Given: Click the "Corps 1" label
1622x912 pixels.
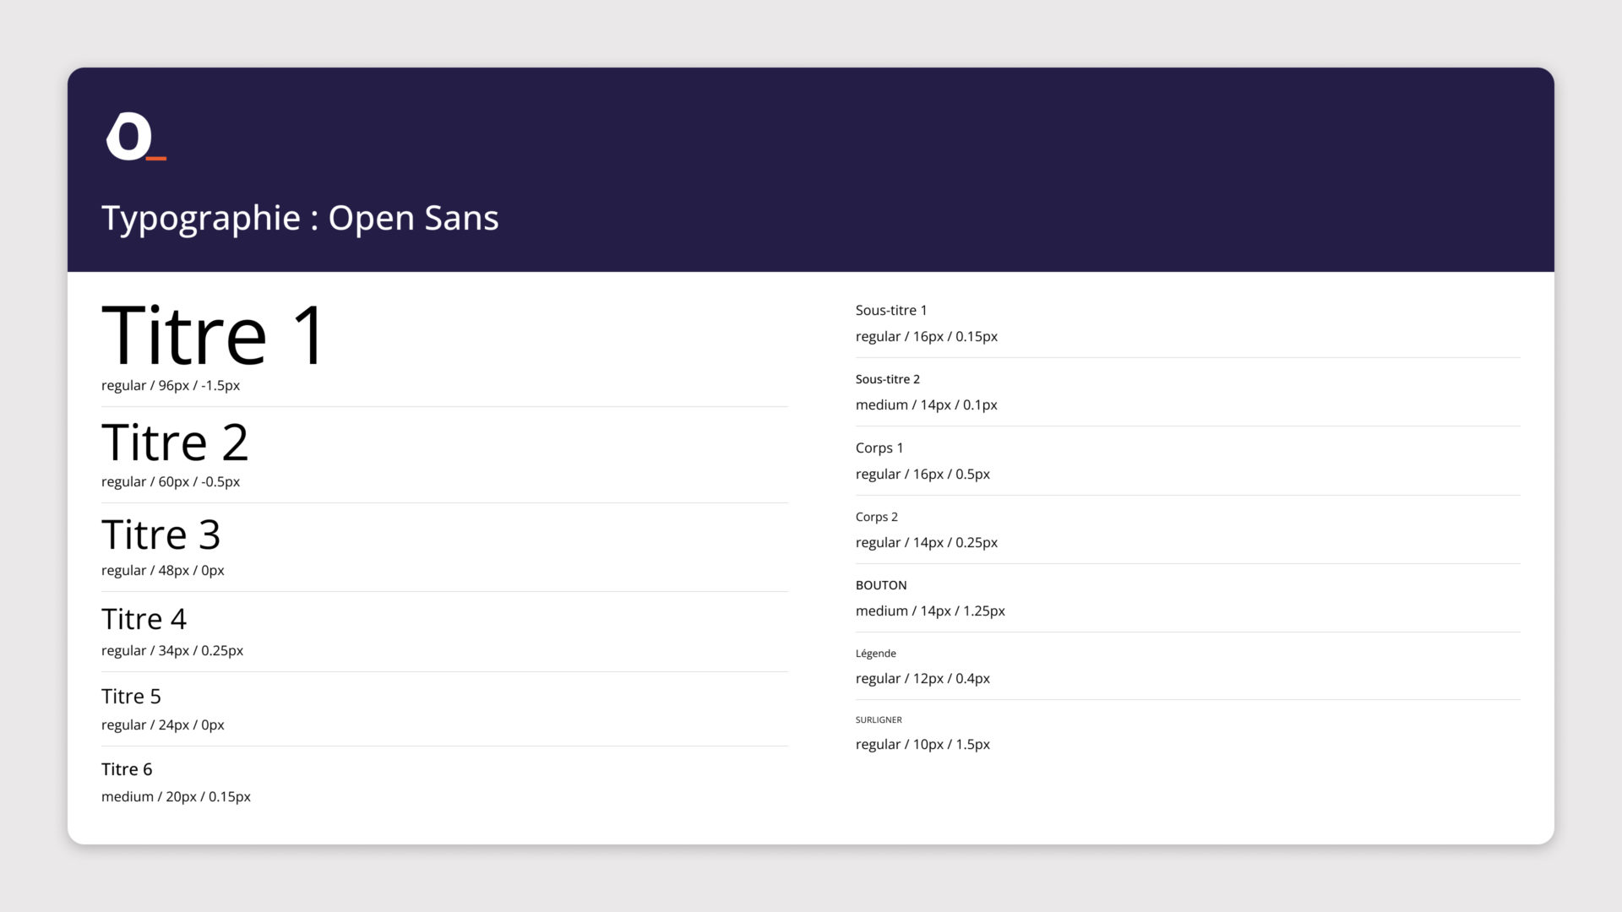Looking at the screenshot, I should coord(879,448).
